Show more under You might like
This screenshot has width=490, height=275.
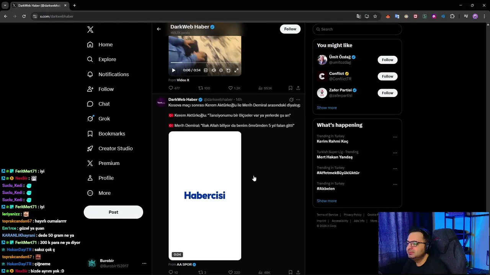tap(327, 108)
